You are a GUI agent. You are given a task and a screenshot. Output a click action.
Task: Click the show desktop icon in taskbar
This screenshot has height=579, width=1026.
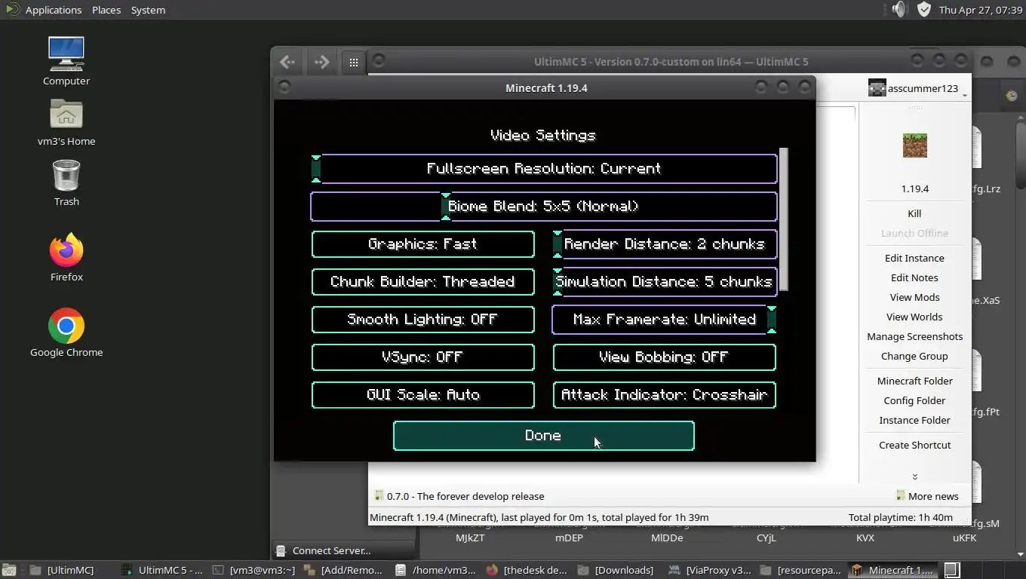(x=9, y=570)
